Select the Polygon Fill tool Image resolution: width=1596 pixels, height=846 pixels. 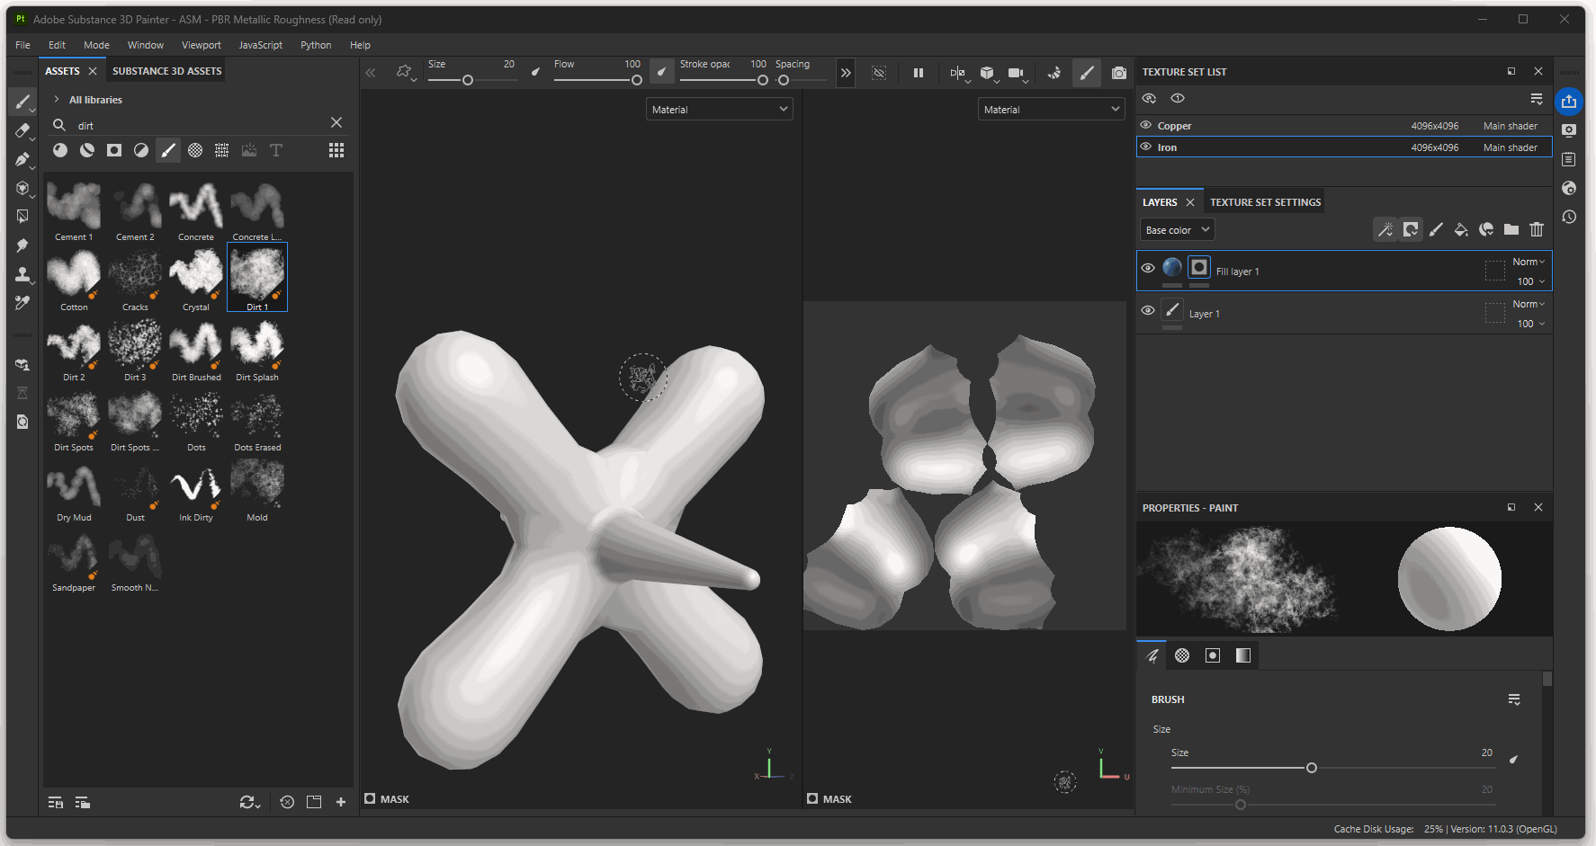coord(22,188)
